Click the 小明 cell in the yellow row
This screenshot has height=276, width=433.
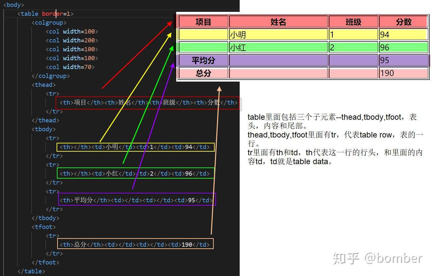278,35
